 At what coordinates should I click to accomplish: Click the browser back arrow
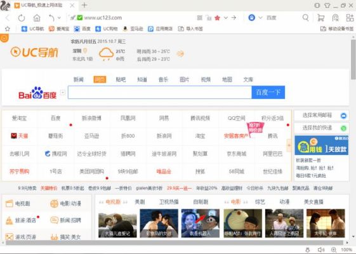[8, 18]
